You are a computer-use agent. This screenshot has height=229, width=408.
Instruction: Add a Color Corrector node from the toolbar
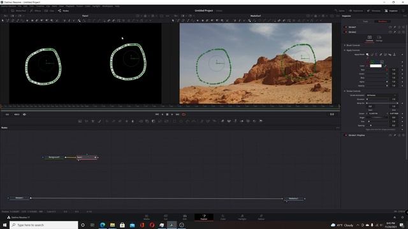106,121
